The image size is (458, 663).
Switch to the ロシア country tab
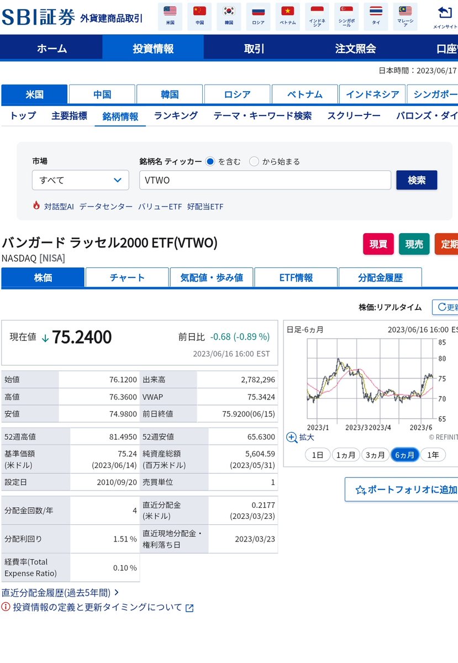[238, 94]
